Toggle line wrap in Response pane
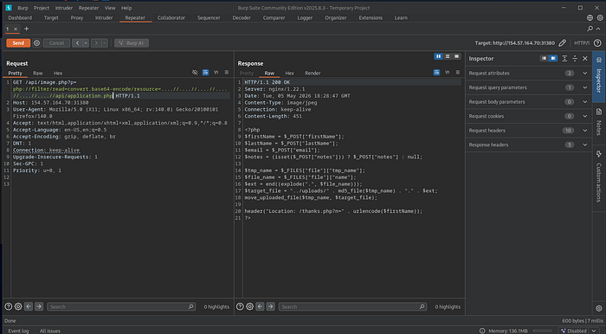 click(x=436, y=73)
